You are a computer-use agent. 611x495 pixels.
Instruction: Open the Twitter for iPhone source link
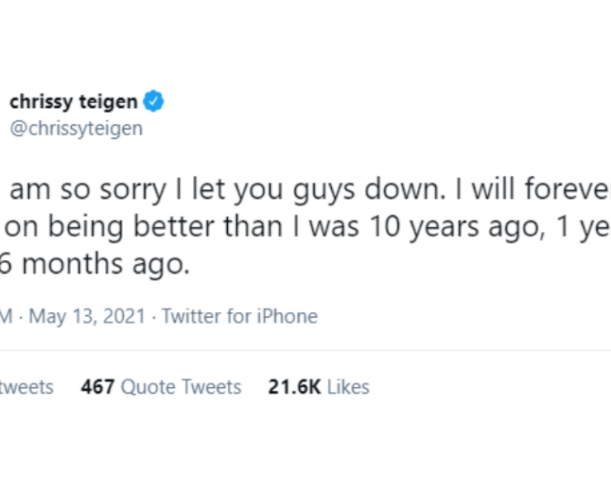[239, 316]
